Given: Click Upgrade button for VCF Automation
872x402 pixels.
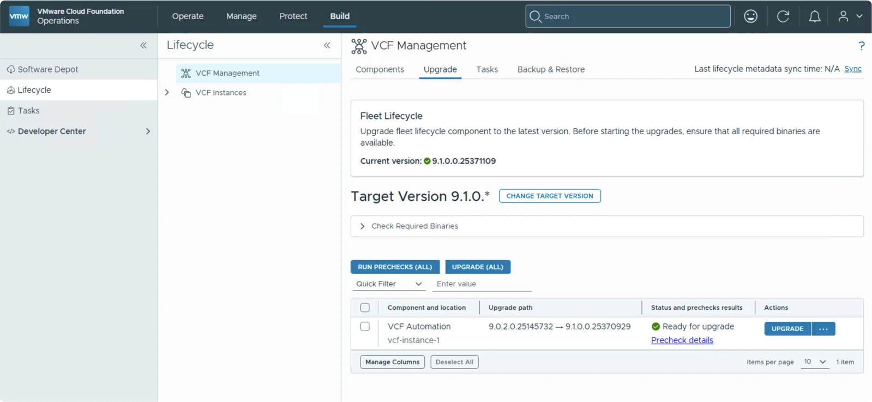Looking at the screenshot, I should click(787, 329).
